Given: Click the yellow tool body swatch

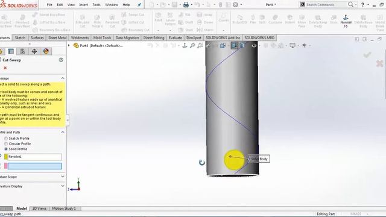Looking at the screenshot, I should tap(6, 157).
